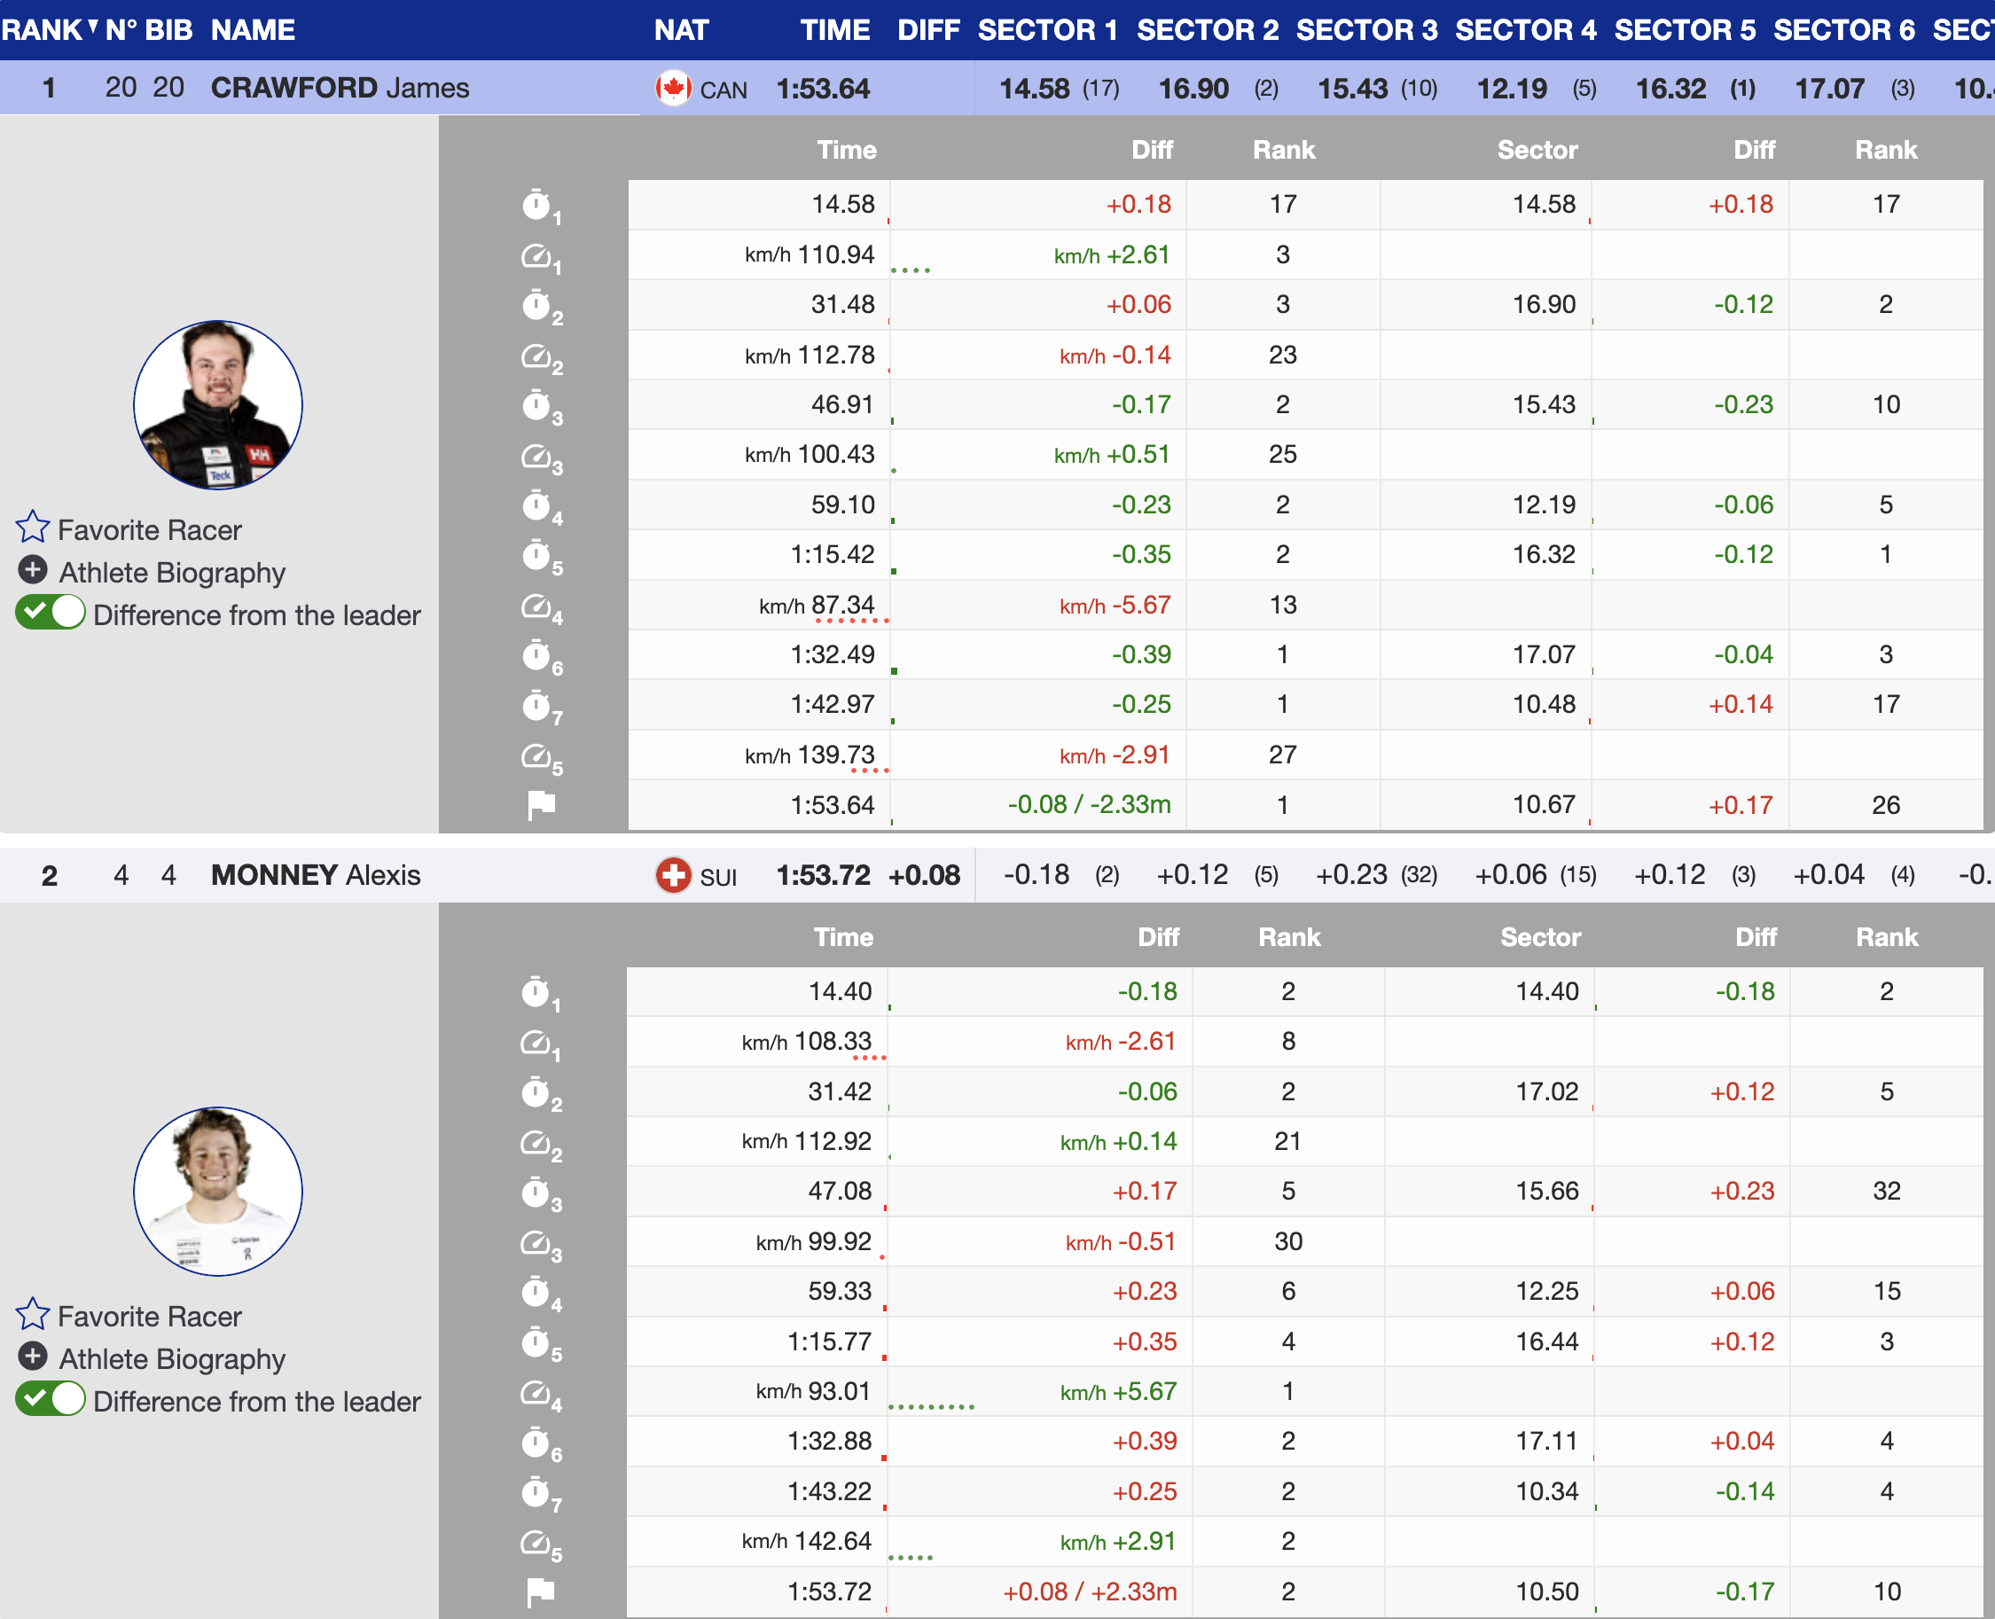Viewport: 1995px width, 1619px height.
Task: Click Monney's speedometer 5 speed icon
Action: pyautogui.click(x=537, y=1542)
